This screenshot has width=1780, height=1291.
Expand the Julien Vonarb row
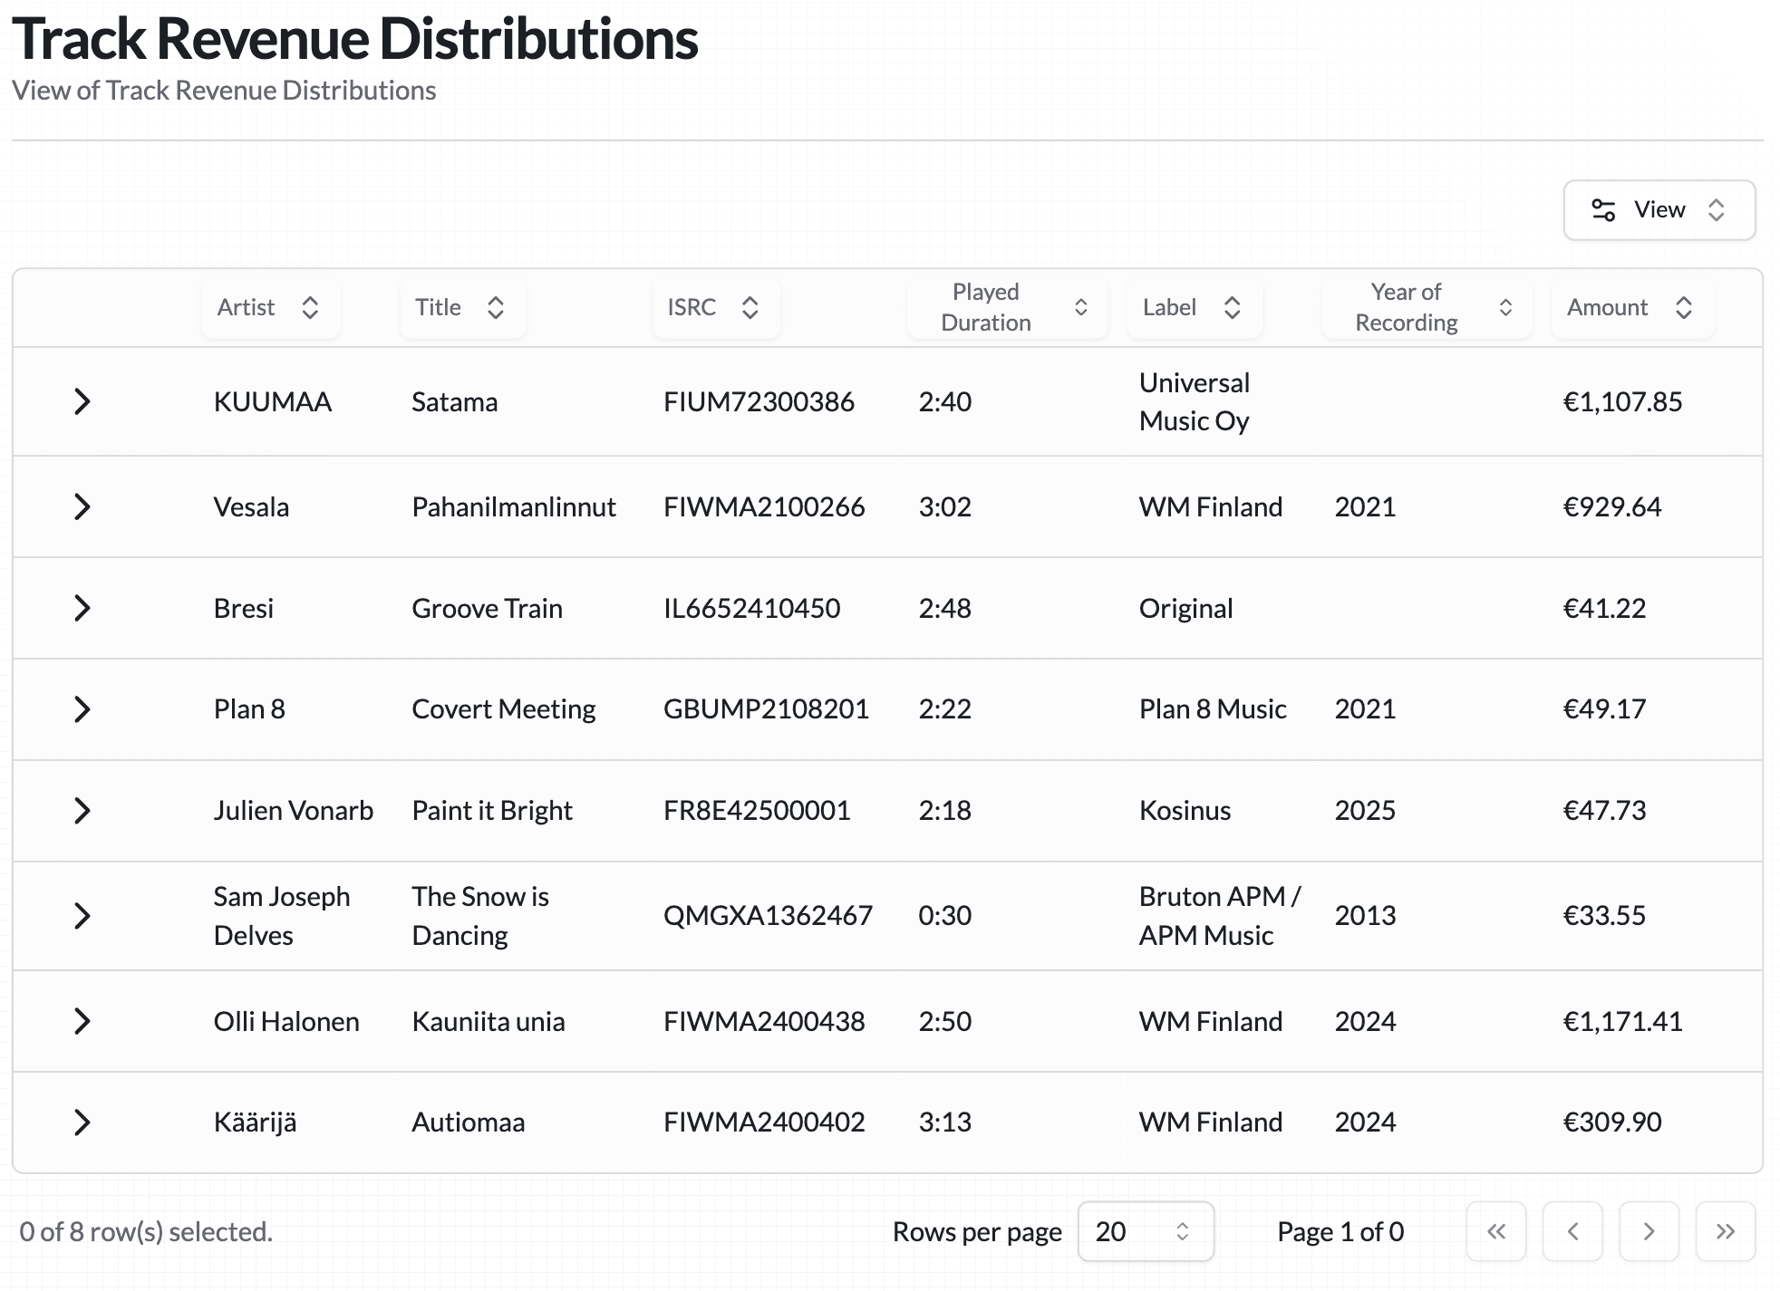click(82, 811)
